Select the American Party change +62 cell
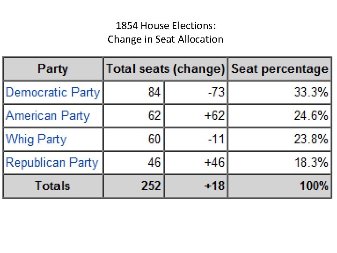This screenshot has height=253, width=337. (214, 116)
